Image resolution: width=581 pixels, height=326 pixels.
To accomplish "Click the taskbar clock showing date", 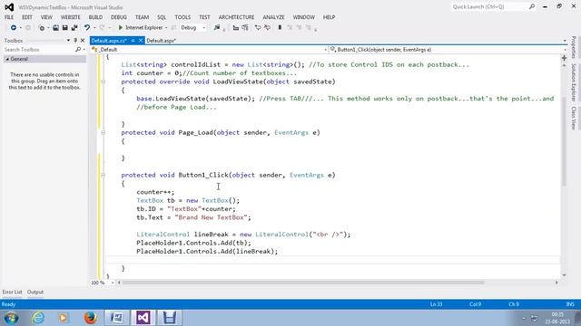I will click(x=556, y=318).
